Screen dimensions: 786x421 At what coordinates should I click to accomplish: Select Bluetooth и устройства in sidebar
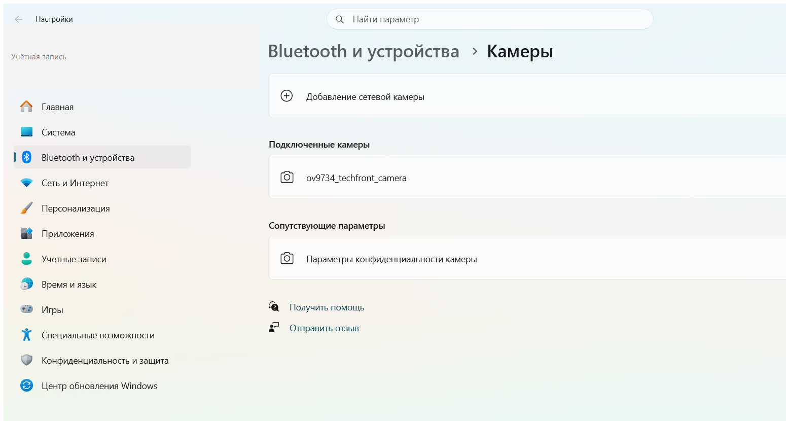[x=102, y=157]
